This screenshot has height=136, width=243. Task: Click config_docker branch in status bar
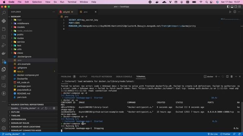coord(11,134)
